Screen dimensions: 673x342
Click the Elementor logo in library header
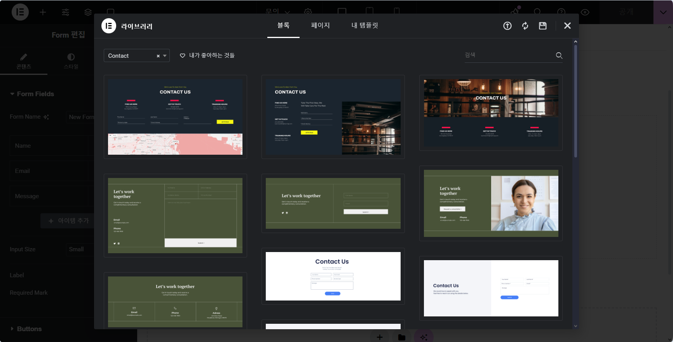coord(109,26)
